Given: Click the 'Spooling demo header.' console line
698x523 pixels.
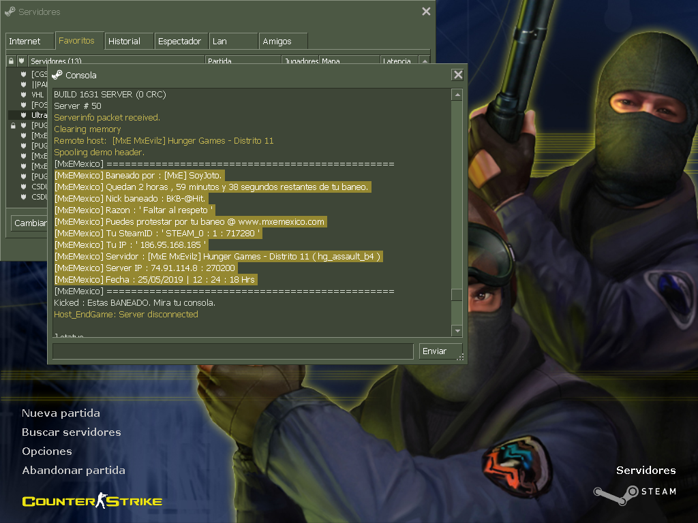Looking at the screenshot, I should pos(100,152).
